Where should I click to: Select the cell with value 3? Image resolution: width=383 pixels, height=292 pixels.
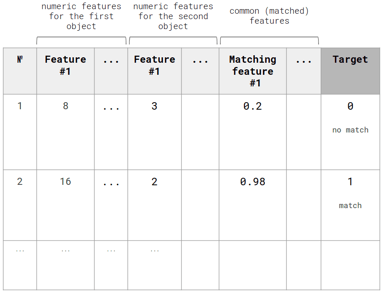point(154,106)
